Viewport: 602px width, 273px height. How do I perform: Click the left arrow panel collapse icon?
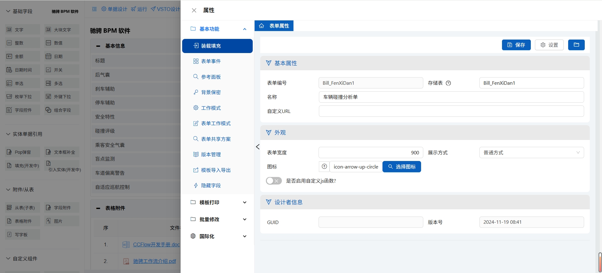click(258, 147)
